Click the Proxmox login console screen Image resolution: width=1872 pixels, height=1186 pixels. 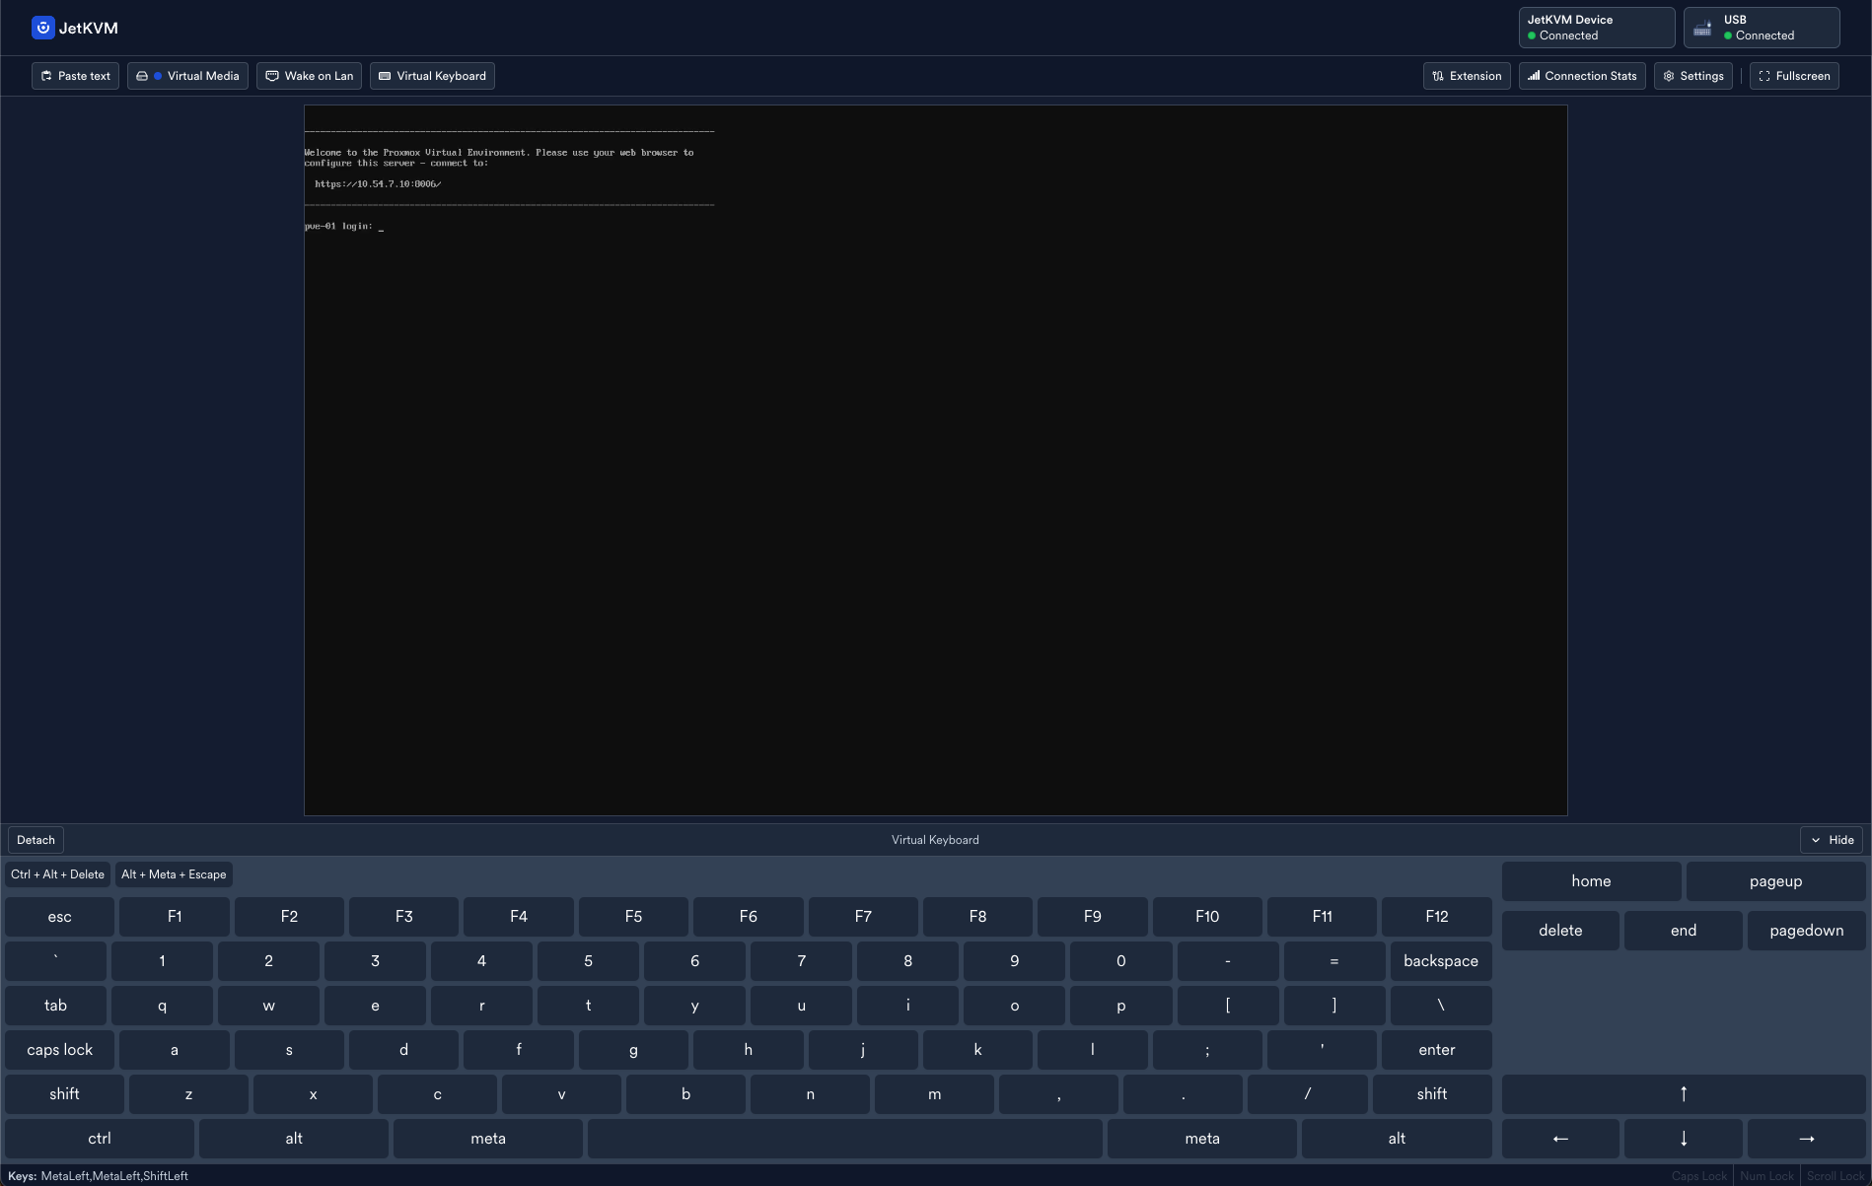tap(935, 460)
